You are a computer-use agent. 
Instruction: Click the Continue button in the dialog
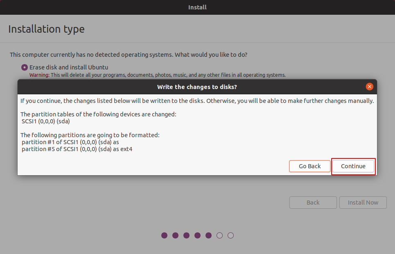tap(353, 166)
